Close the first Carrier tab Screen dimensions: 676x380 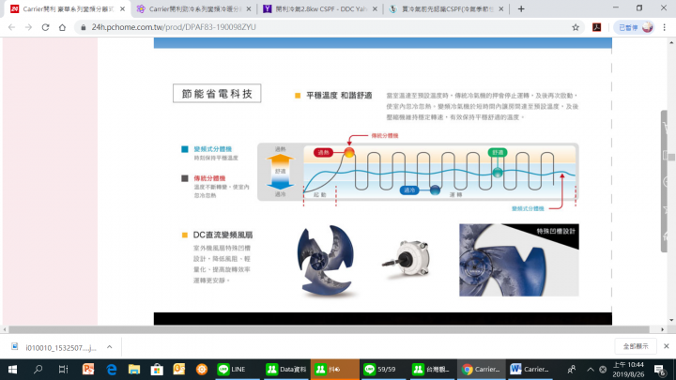coord(122,8)
